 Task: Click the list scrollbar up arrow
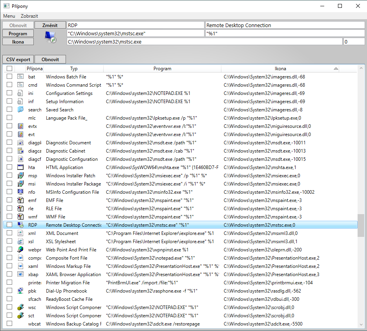[x=361, y=68]
